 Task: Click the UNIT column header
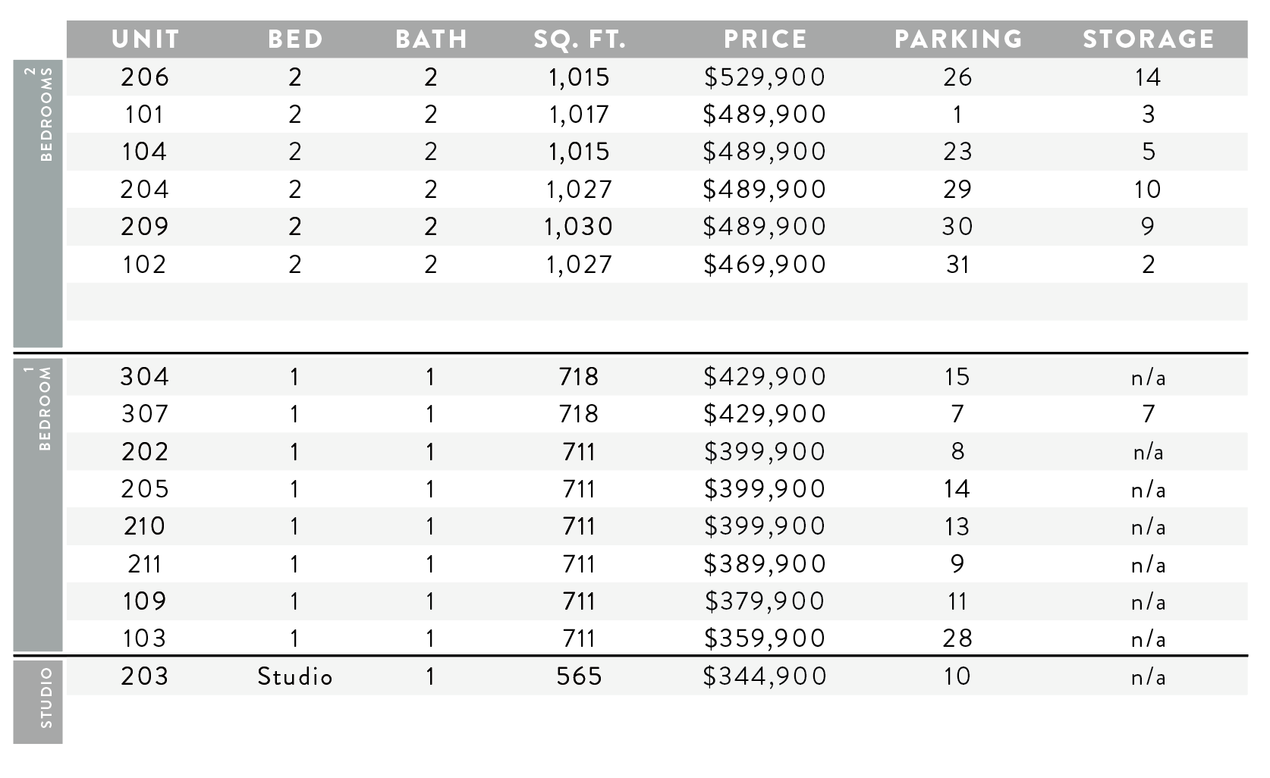point(145,39)
